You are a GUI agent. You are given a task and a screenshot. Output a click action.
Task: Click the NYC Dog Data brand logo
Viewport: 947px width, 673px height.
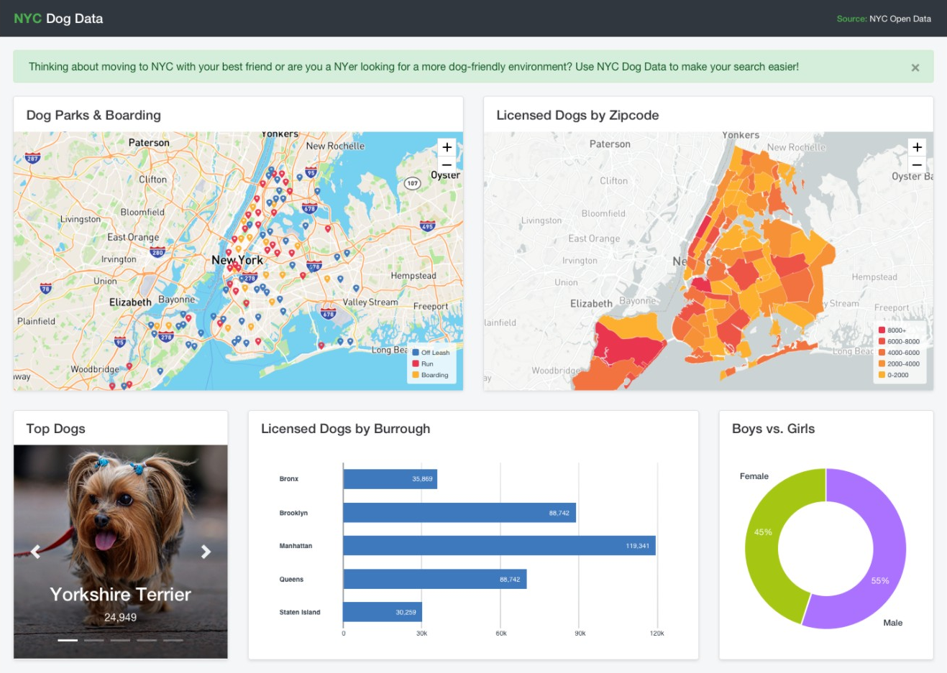tap(58, 19)
